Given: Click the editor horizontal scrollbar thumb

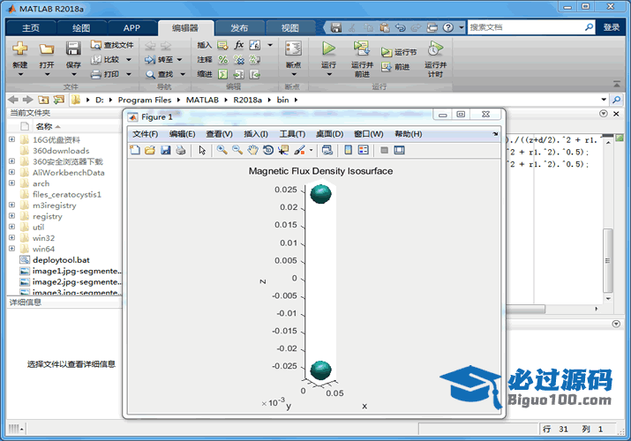Looking at the screenshot, I should [526, 309].
